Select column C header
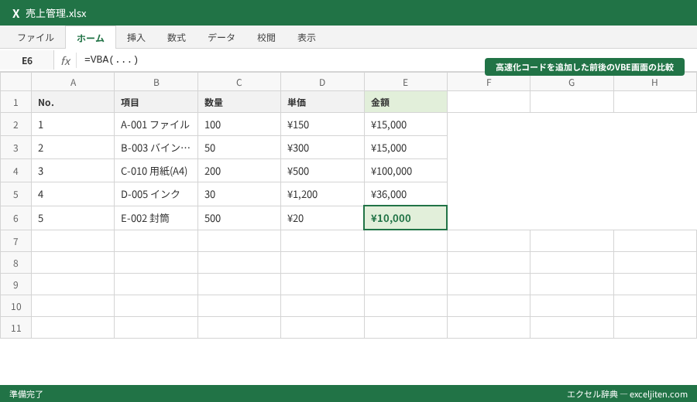 point(239,82)
